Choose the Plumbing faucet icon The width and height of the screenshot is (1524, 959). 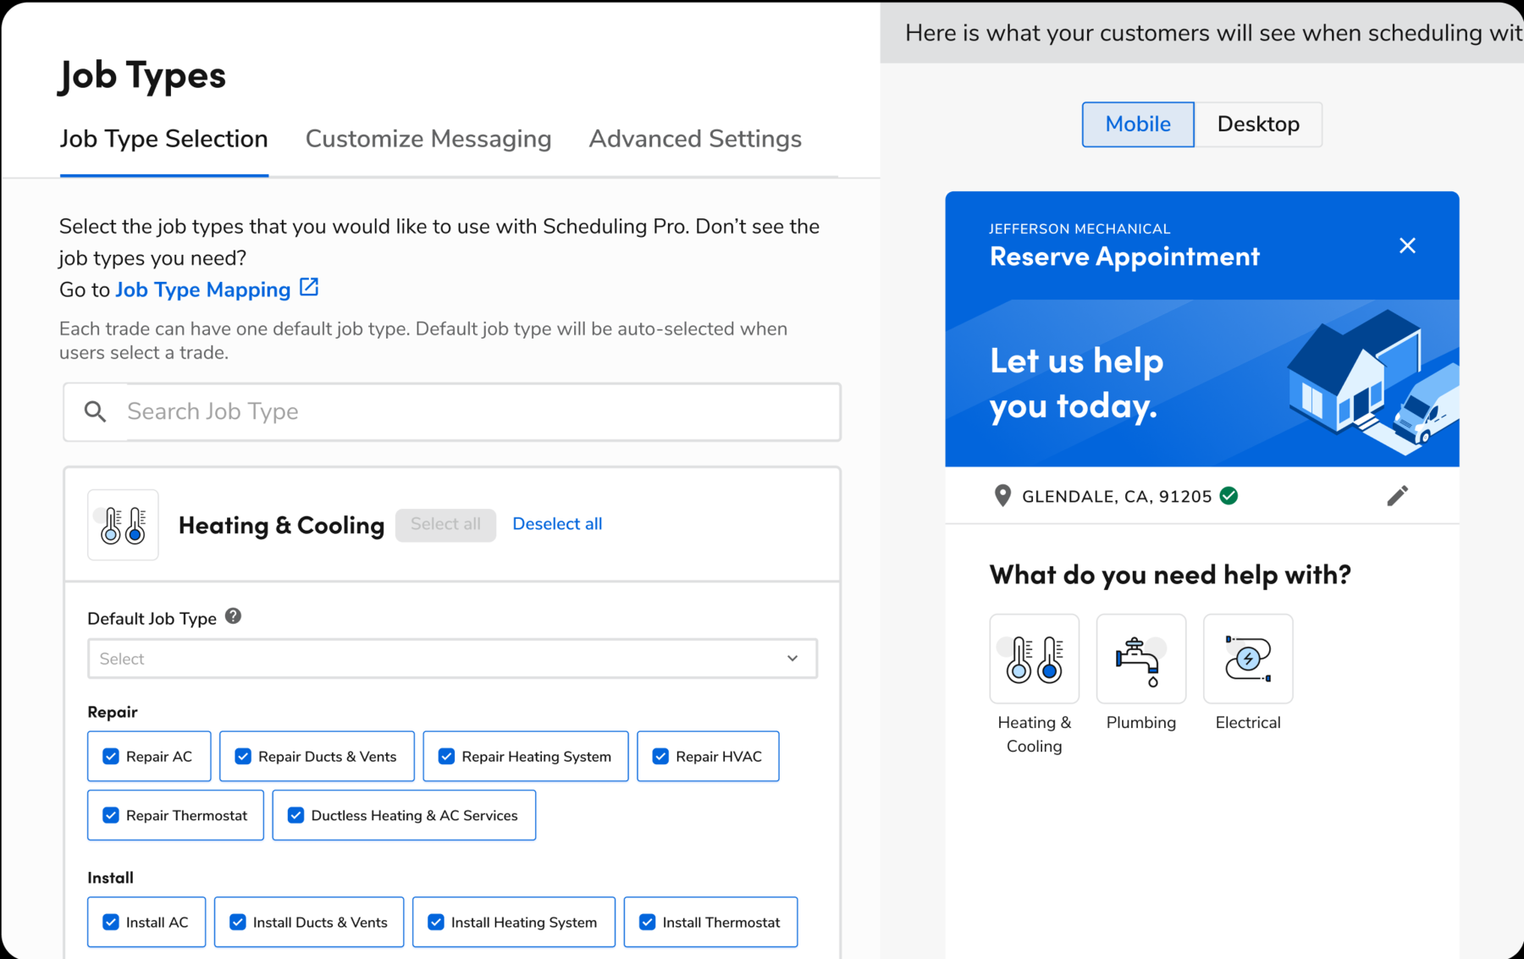tap(1140, 659)
